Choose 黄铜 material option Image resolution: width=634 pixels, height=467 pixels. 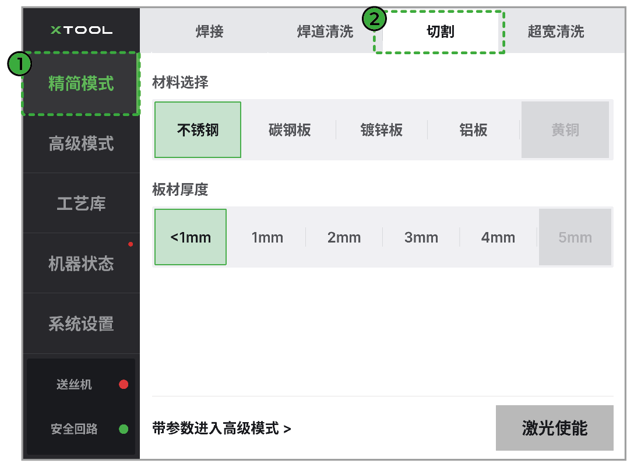(x=565, y=130)
